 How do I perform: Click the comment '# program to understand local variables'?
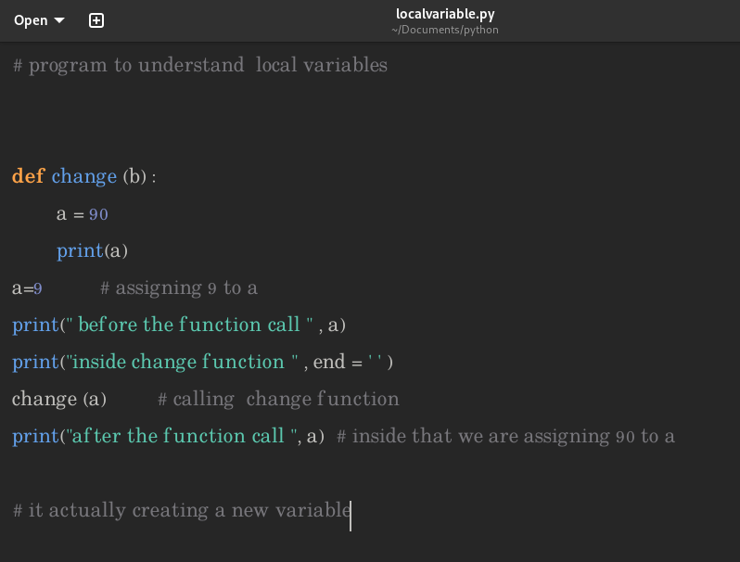[200, 65]
